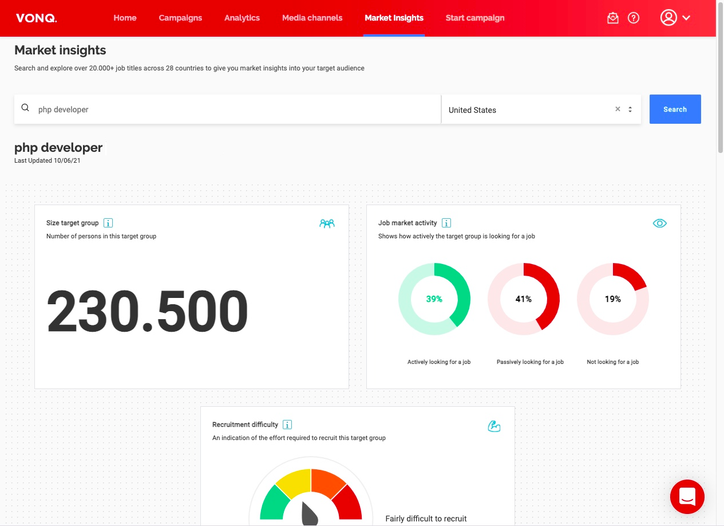Screen dimensions: 724x526
Task: Show info for Recruitment difficulty
Action: (287, 425)
